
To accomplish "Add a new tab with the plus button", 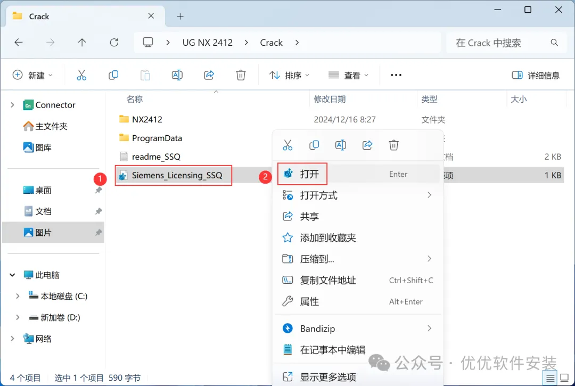I will coord(180,16).
